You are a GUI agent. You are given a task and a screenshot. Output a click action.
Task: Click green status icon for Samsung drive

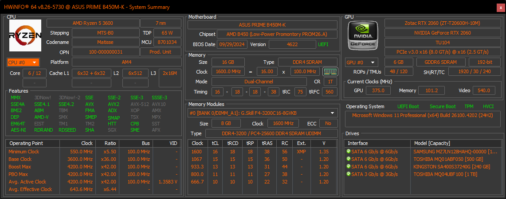coord(348,151)
